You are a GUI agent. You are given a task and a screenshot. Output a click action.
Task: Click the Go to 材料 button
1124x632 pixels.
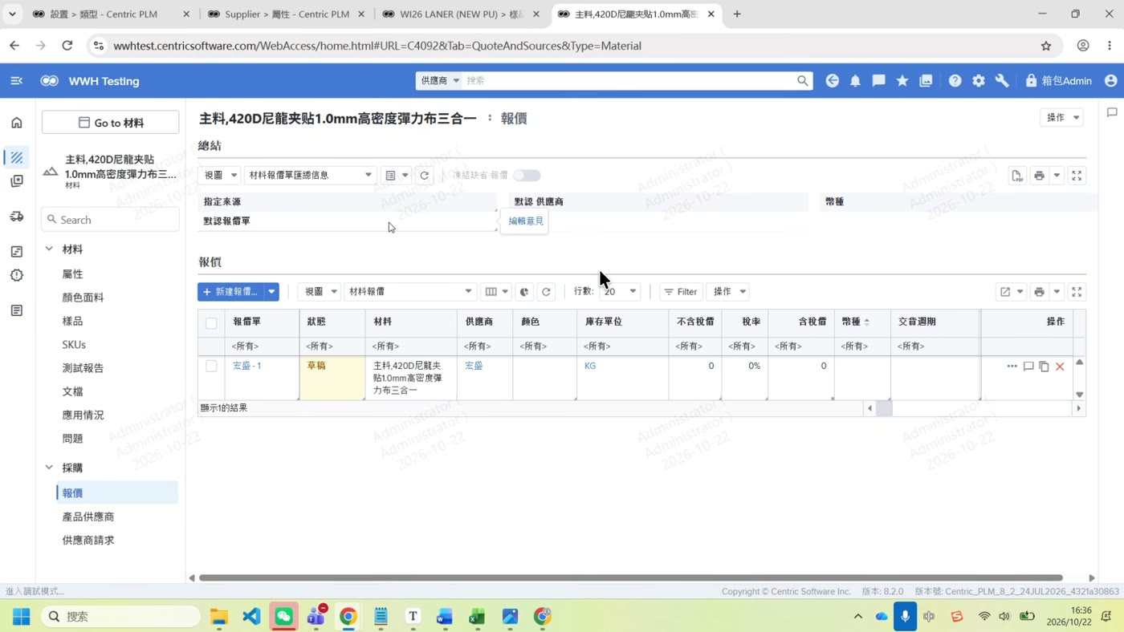coord(111,123)
